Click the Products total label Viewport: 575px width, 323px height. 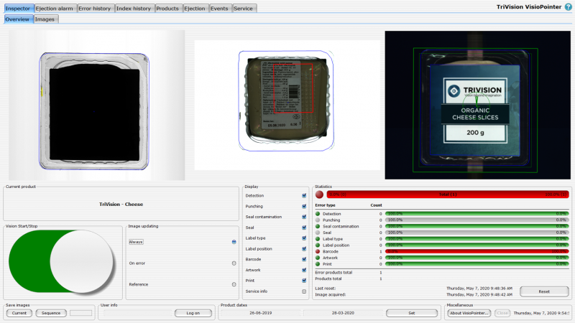pyautogui.click(x=328, y=278)
